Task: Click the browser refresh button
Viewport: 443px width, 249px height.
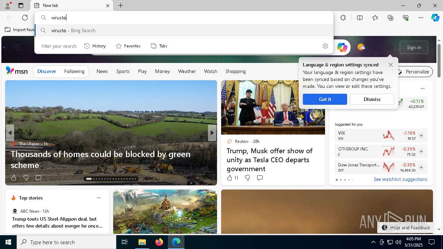Action: 25,18
